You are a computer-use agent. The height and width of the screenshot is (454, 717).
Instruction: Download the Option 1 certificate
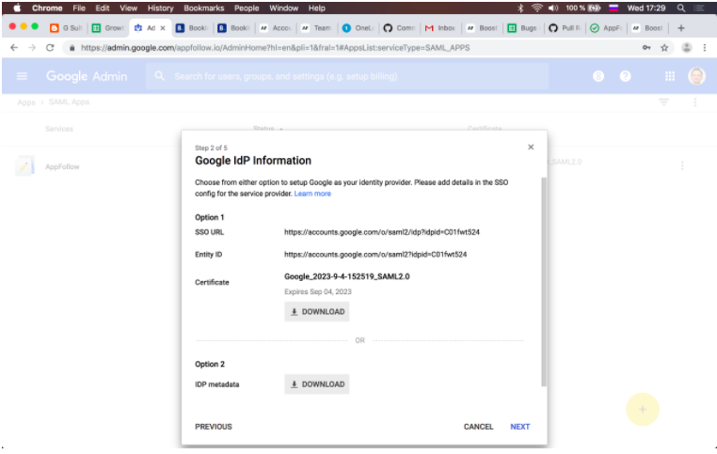pyautogui.click(x=317, y=311)
